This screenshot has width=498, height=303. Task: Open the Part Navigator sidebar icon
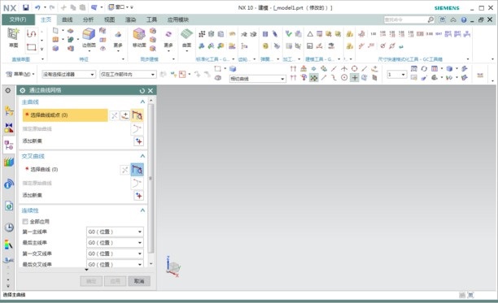coord(9,145)
